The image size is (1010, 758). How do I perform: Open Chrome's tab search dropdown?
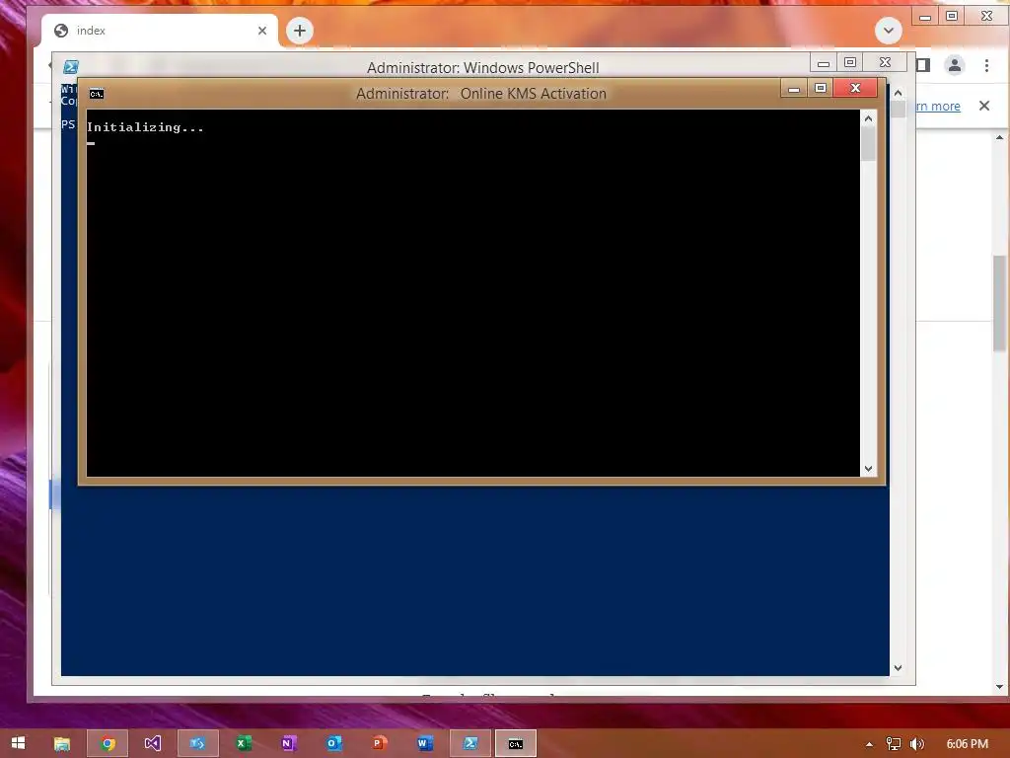889,31
